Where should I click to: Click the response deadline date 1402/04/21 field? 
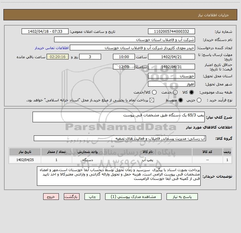tap(172, 57)
